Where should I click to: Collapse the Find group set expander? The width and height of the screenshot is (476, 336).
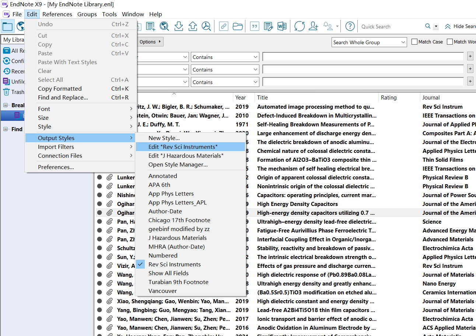pyautogui.click(x=6, y=129)
